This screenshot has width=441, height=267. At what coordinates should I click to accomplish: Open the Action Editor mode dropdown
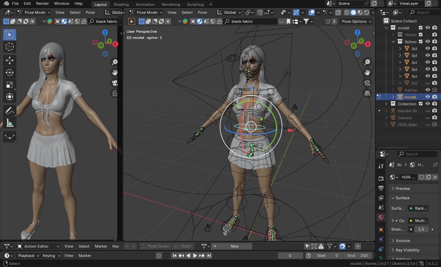(x=38, y=246)
